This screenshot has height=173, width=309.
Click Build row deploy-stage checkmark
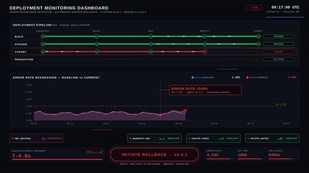(x=204, y=37)
